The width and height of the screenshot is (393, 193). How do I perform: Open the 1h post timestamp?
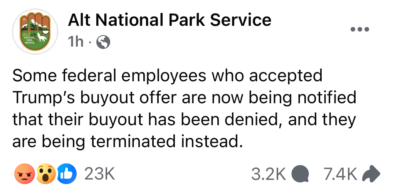click(76, 42)
